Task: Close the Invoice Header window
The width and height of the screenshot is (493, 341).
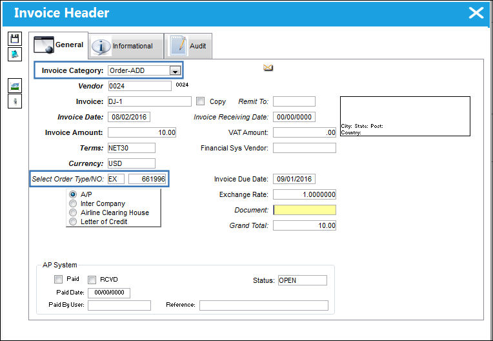Action: 476,13
